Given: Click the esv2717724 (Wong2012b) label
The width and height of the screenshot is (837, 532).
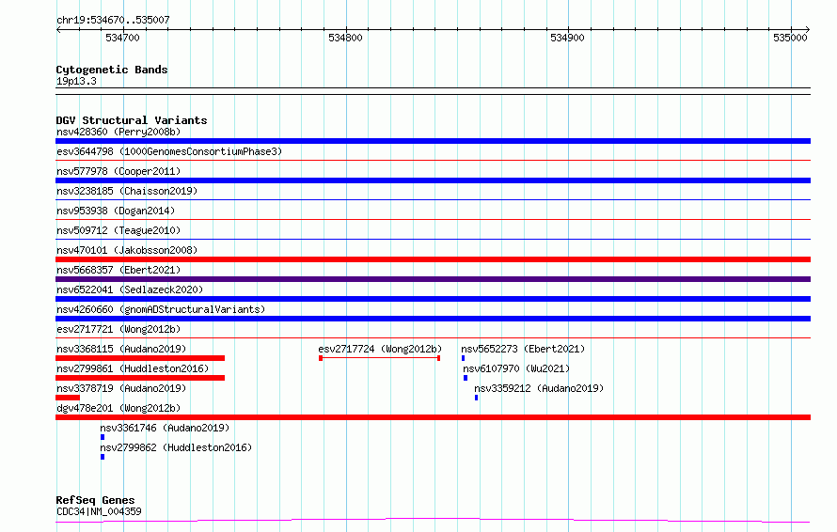Looking at the screenshot, I should (x=380, y=349).
